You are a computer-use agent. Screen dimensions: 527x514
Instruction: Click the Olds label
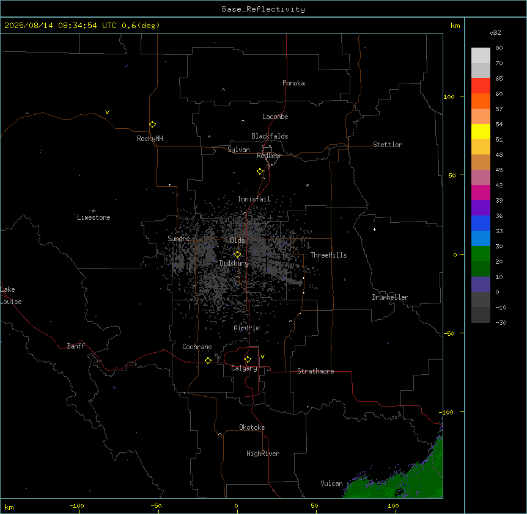237,241
